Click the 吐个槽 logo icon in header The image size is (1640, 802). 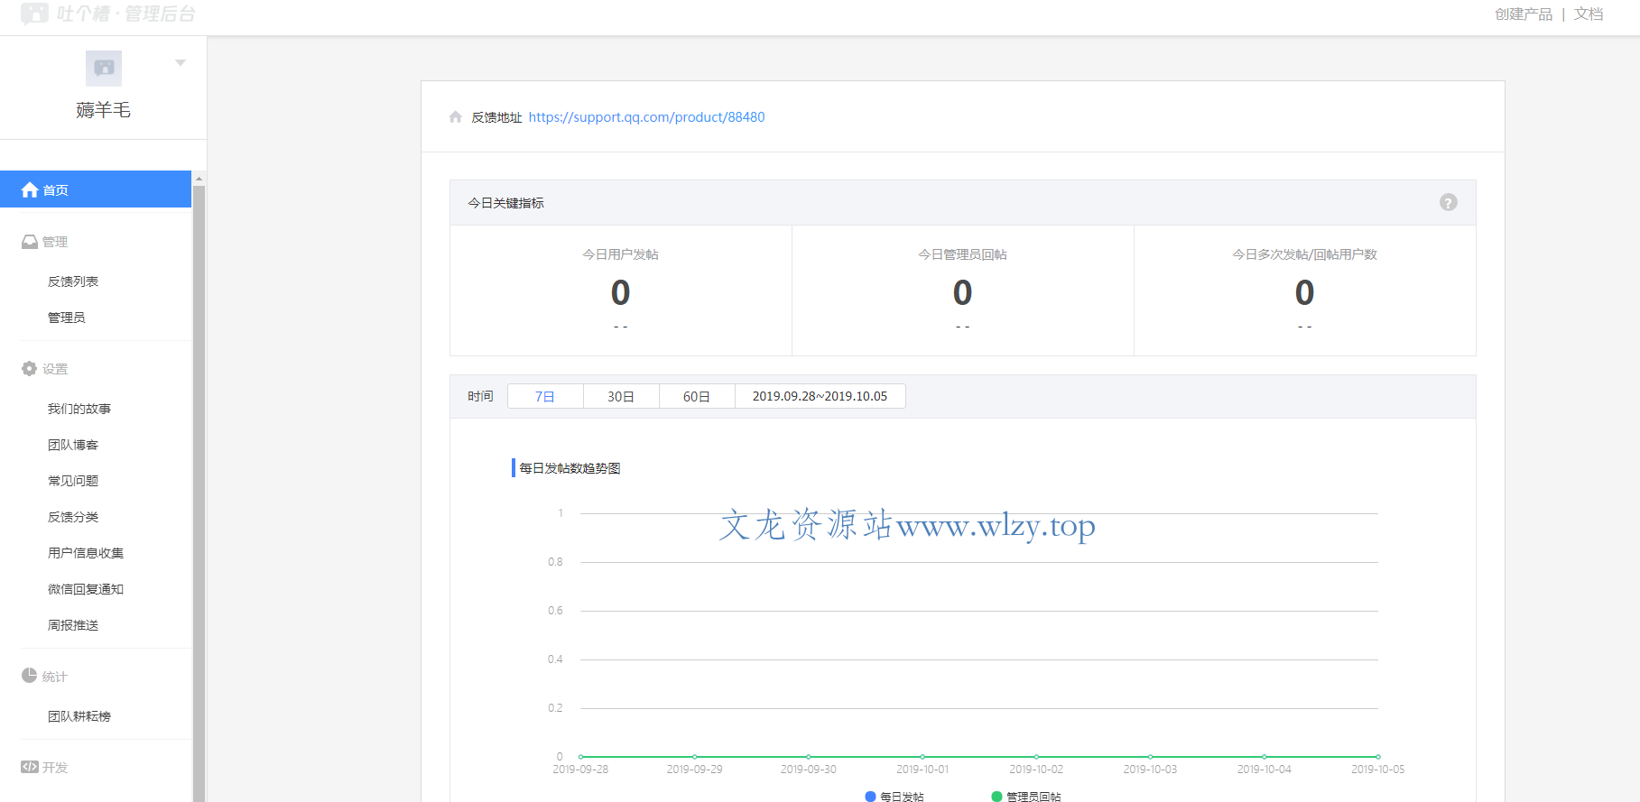[x=34, y=14]
